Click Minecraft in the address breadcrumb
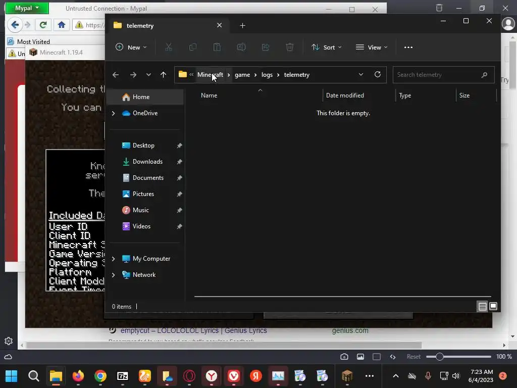The image size is (517, 388). 210,75
